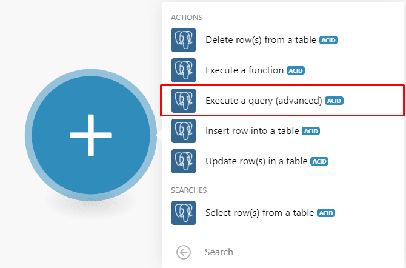Viewport: 406px width, 268px height.
Task: Choose "Execute a function" action
Action: 244,70
